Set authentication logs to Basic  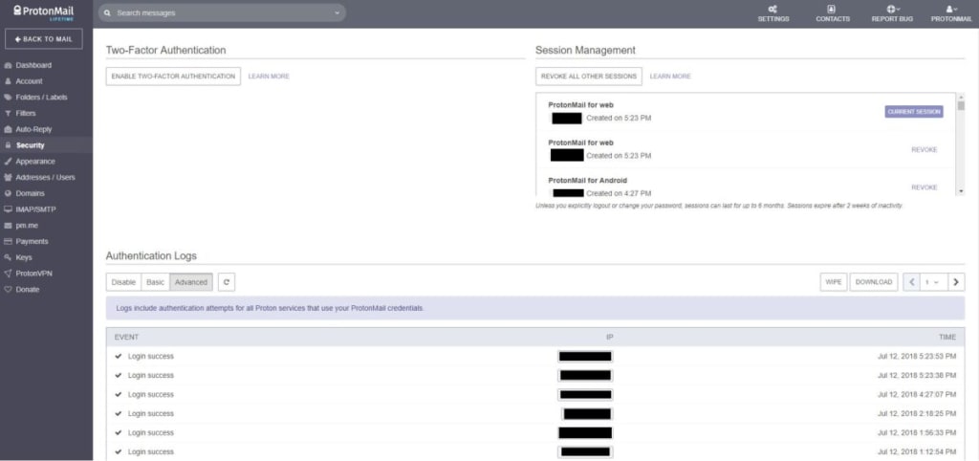(156, 282)
